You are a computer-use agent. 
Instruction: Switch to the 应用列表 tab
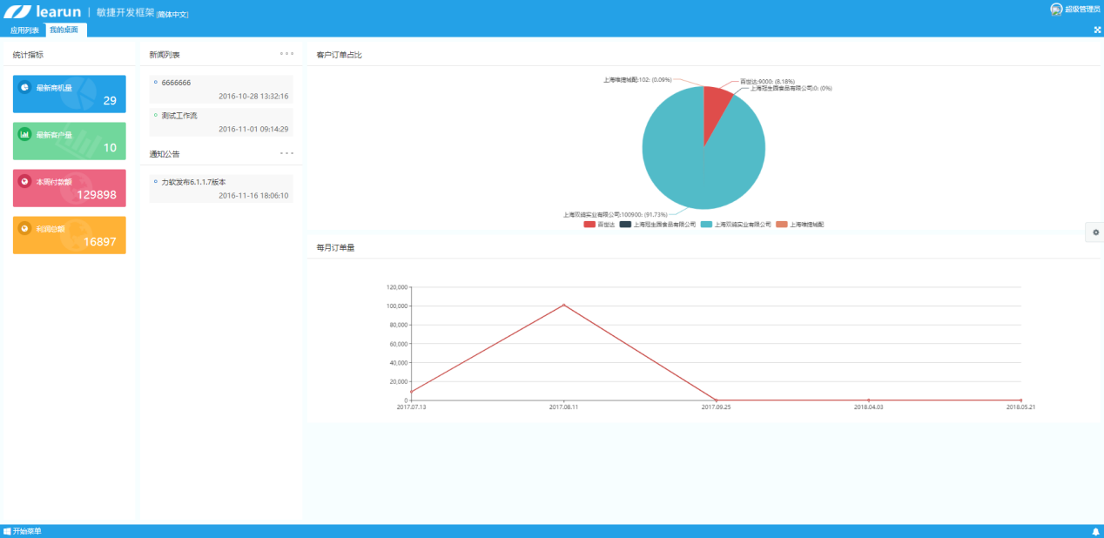pyautogui.click(x=24, y=30)
